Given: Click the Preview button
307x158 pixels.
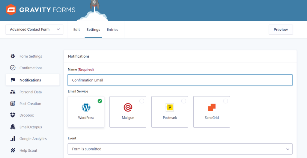Looking at the screenshot, I should point(281,30).
